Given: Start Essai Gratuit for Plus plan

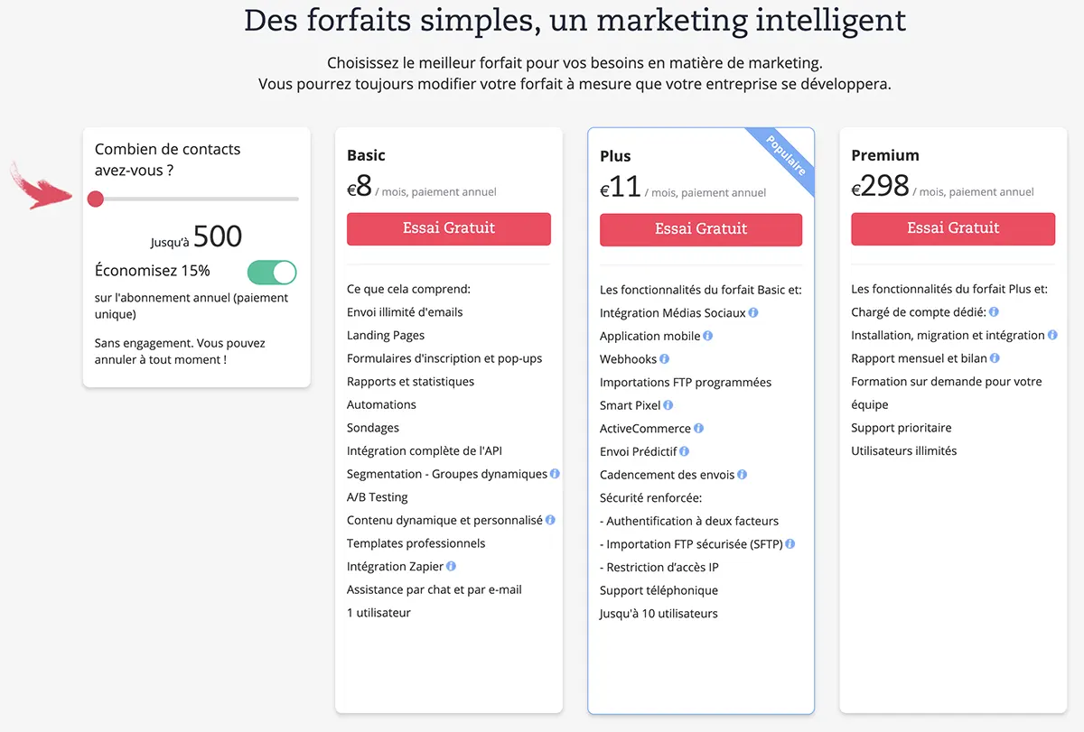Looking at the screenshot, I should point(701,229).
